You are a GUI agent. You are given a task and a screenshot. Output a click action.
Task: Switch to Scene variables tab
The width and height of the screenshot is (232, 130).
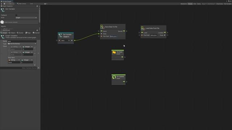(20, 33)
